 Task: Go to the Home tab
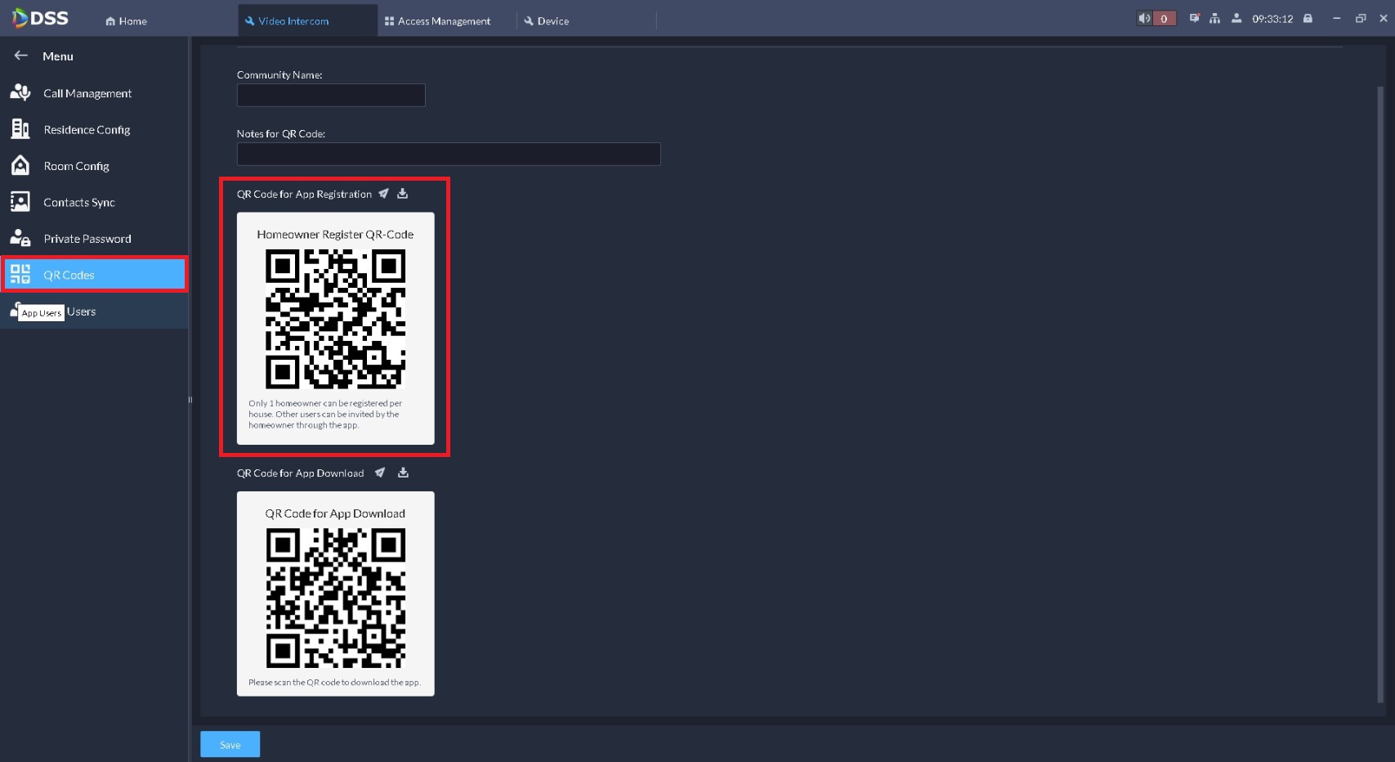point(126,21)
